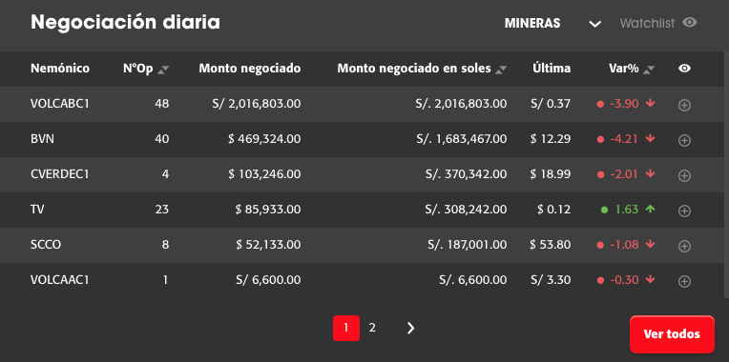729x362 pixels.
Task: Sort by N°Op column arrow
Action: (x=163, y=70)
